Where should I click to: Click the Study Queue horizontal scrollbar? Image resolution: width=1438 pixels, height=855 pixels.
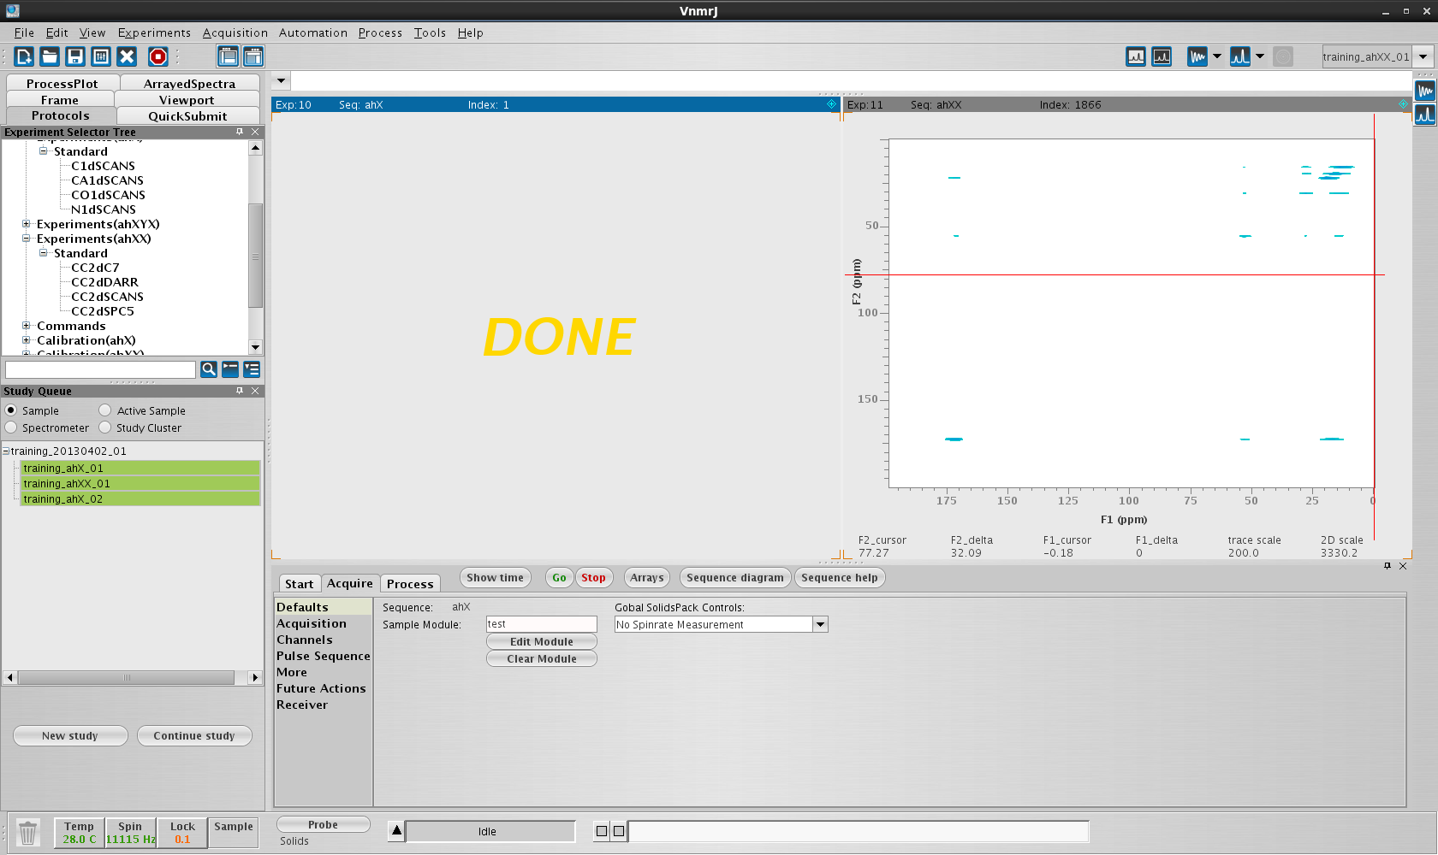pyautogui.click(x=127, y=678)
